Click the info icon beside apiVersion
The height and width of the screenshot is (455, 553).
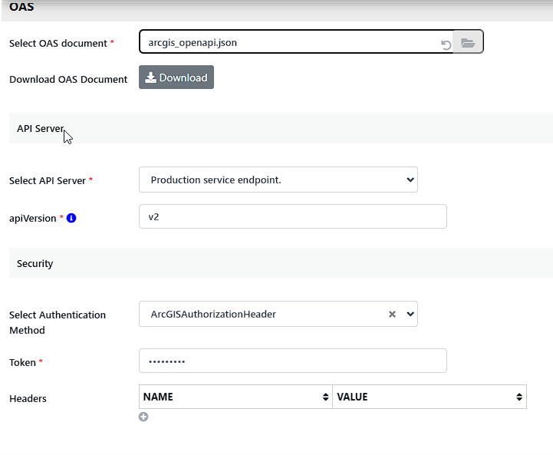(71, 219)
